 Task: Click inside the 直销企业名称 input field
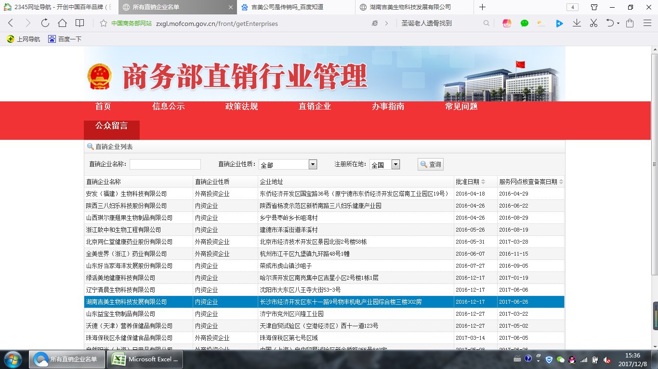165,164
